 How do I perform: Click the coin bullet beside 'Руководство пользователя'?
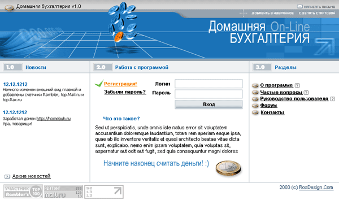coord(255,99)
